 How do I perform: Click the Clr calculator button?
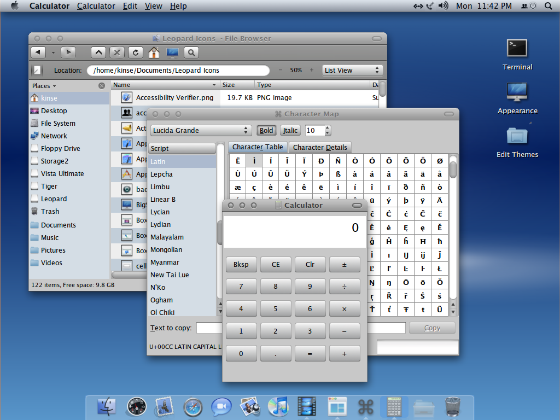310,265
